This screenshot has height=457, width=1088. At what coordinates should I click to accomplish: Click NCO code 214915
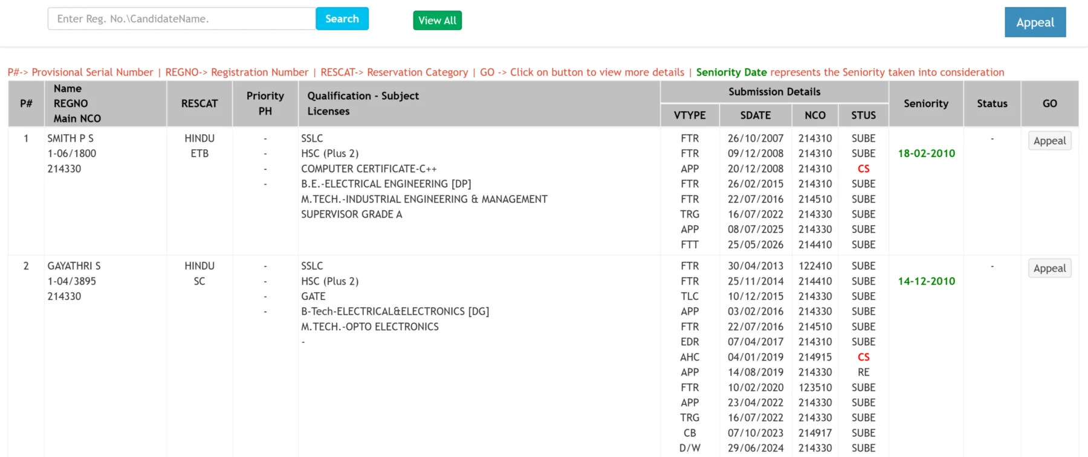pyautogui.click(x=815, y=357)
